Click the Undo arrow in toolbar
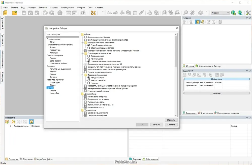The image size is (252, 165). 109,13
